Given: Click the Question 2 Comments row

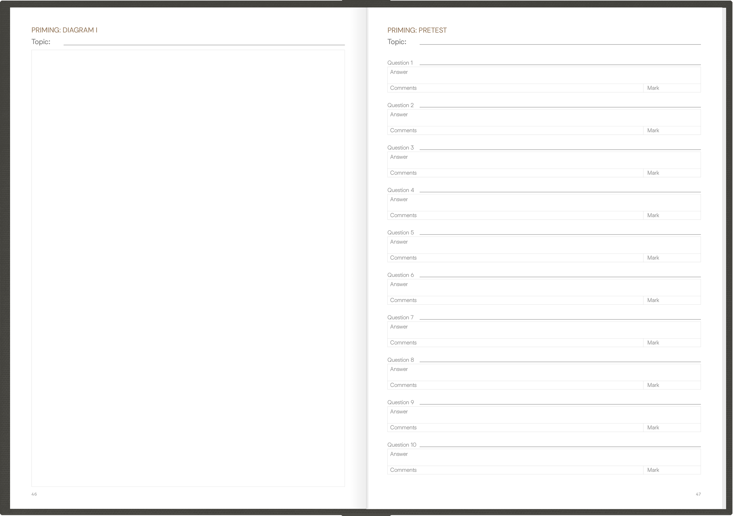Looking at the screenshot, I should pyautogui.click(x=515, y=130).
